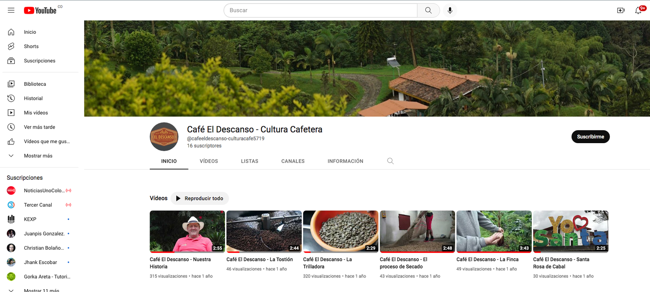Click title Café El Descanso - La Trilladora

(327, 263)
